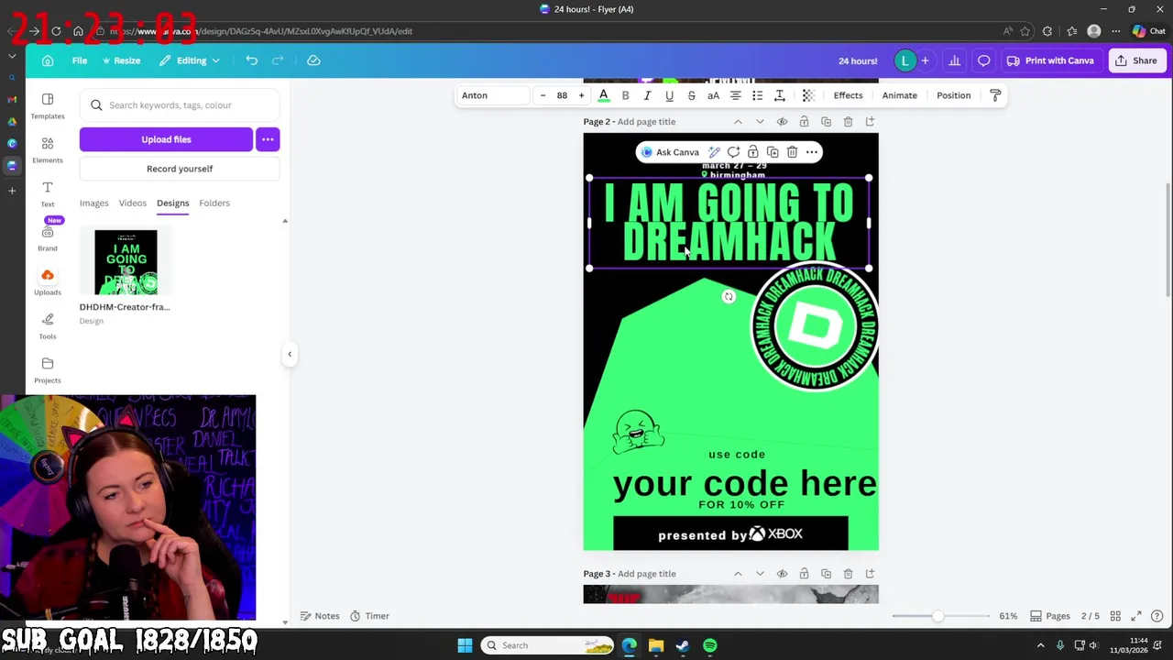Open the Canva home icon

coord(48,60)
